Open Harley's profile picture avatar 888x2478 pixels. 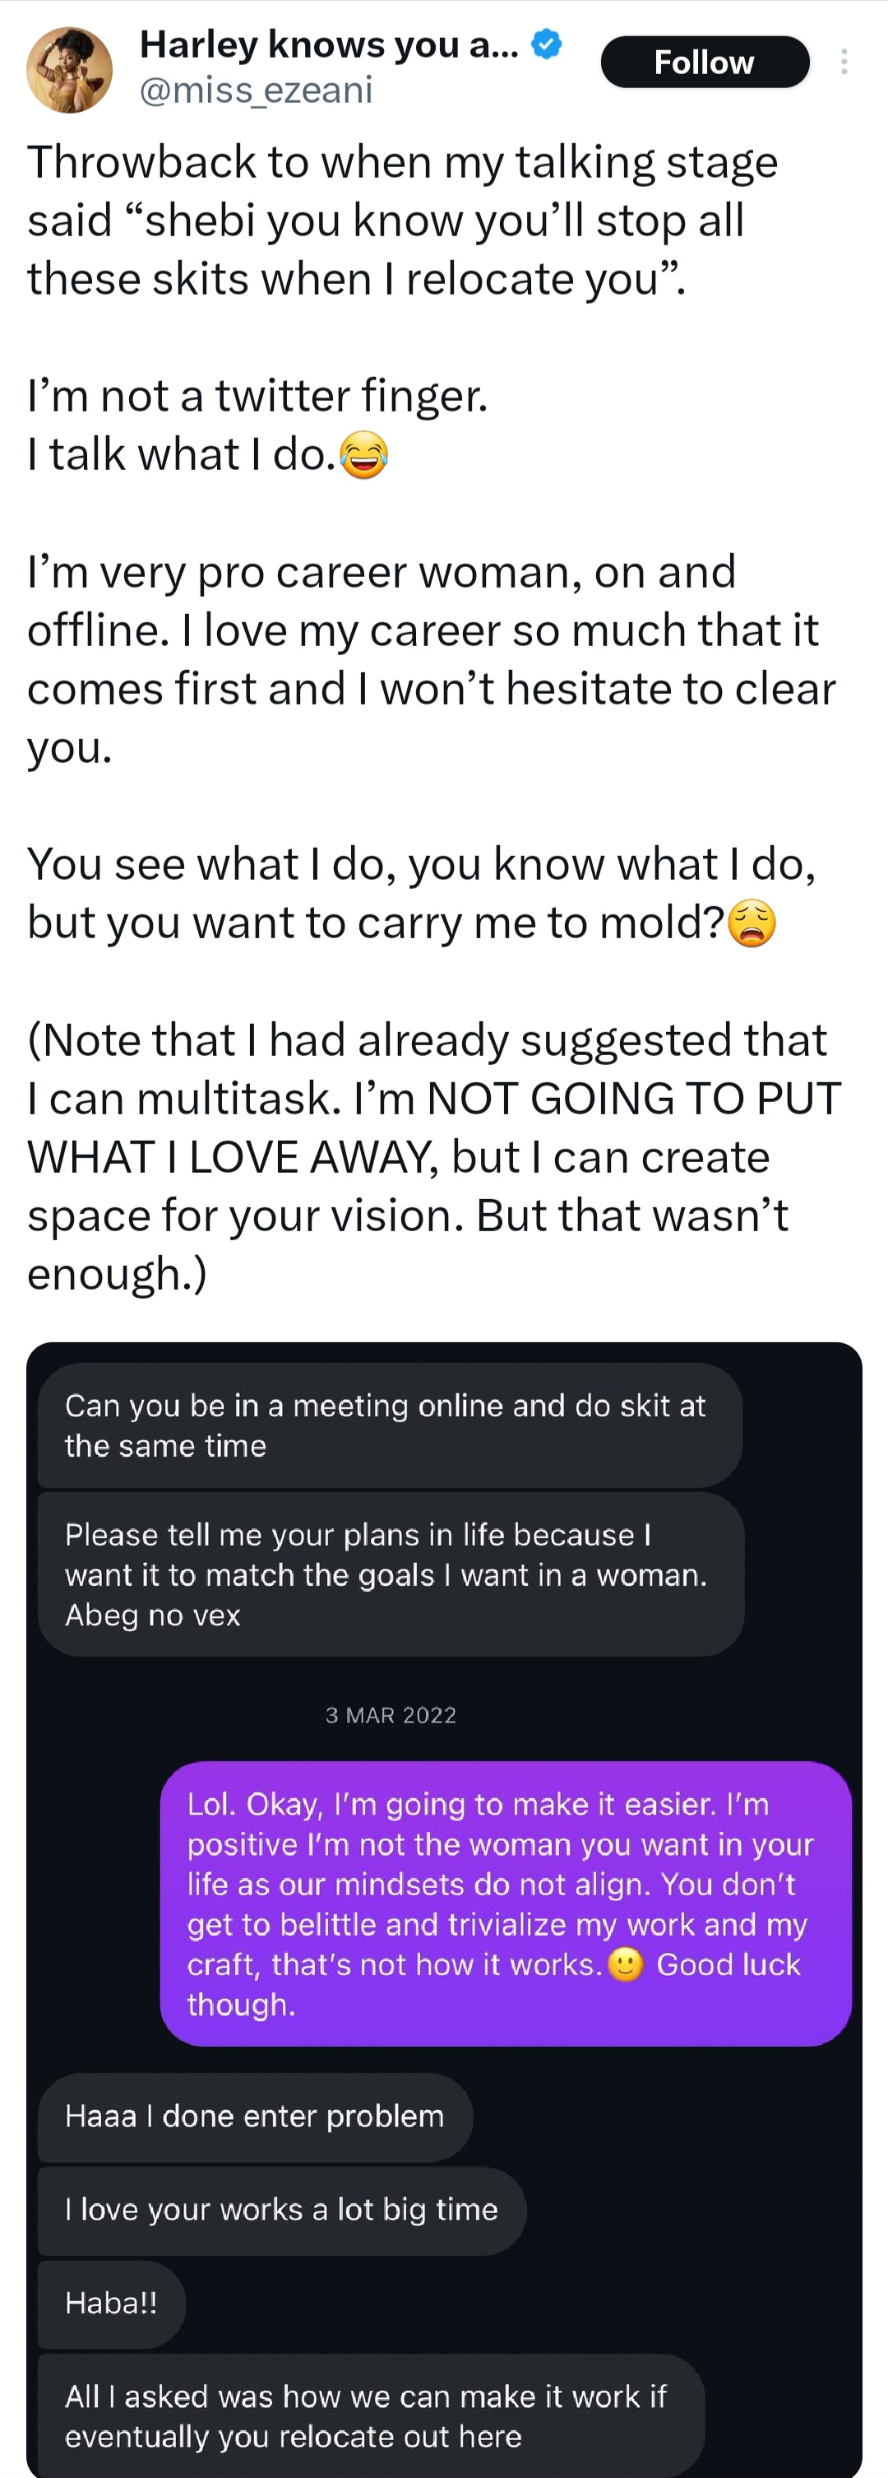[x=69, y=69]
